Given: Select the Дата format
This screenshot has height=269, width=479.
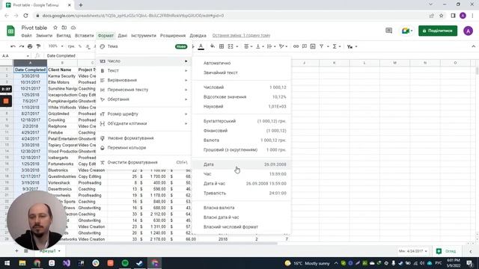Looking at the screenshot, I should click(242, 164).
